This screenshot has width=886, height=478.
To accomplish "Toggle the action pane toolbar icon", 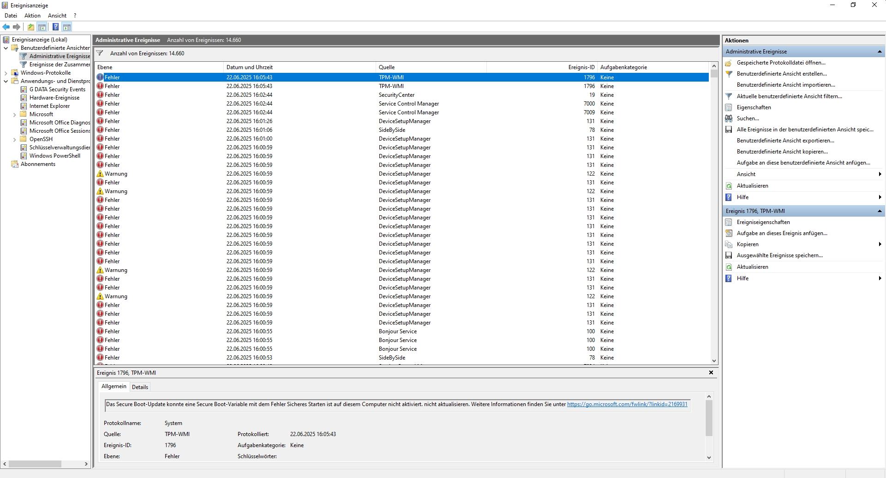I will 67,27.
